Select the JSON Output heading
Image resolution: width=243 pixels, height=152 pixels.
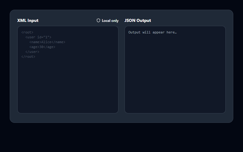(x=138, y=20)
